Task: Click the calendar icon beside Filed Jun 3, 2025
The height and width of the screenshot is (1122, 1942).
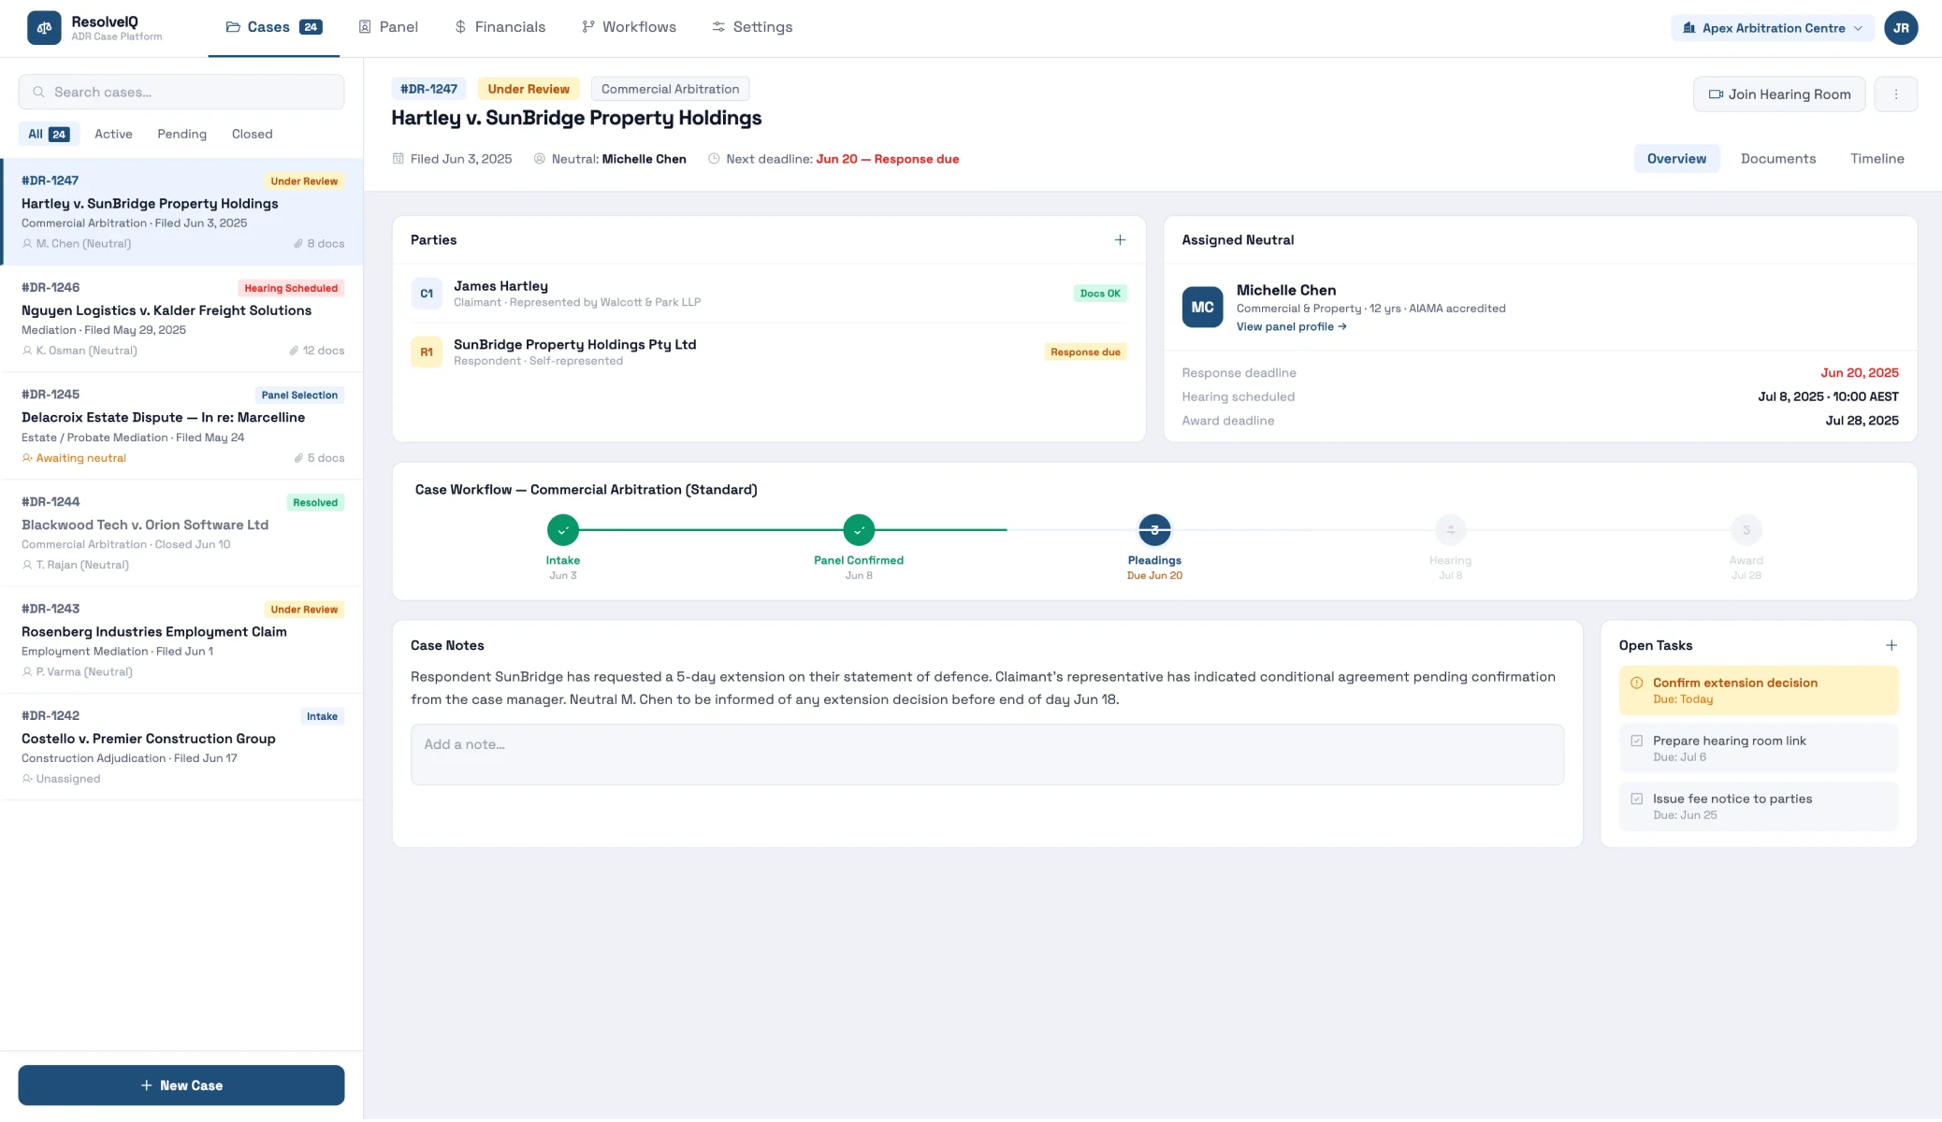Action: [x=399, y=159]
